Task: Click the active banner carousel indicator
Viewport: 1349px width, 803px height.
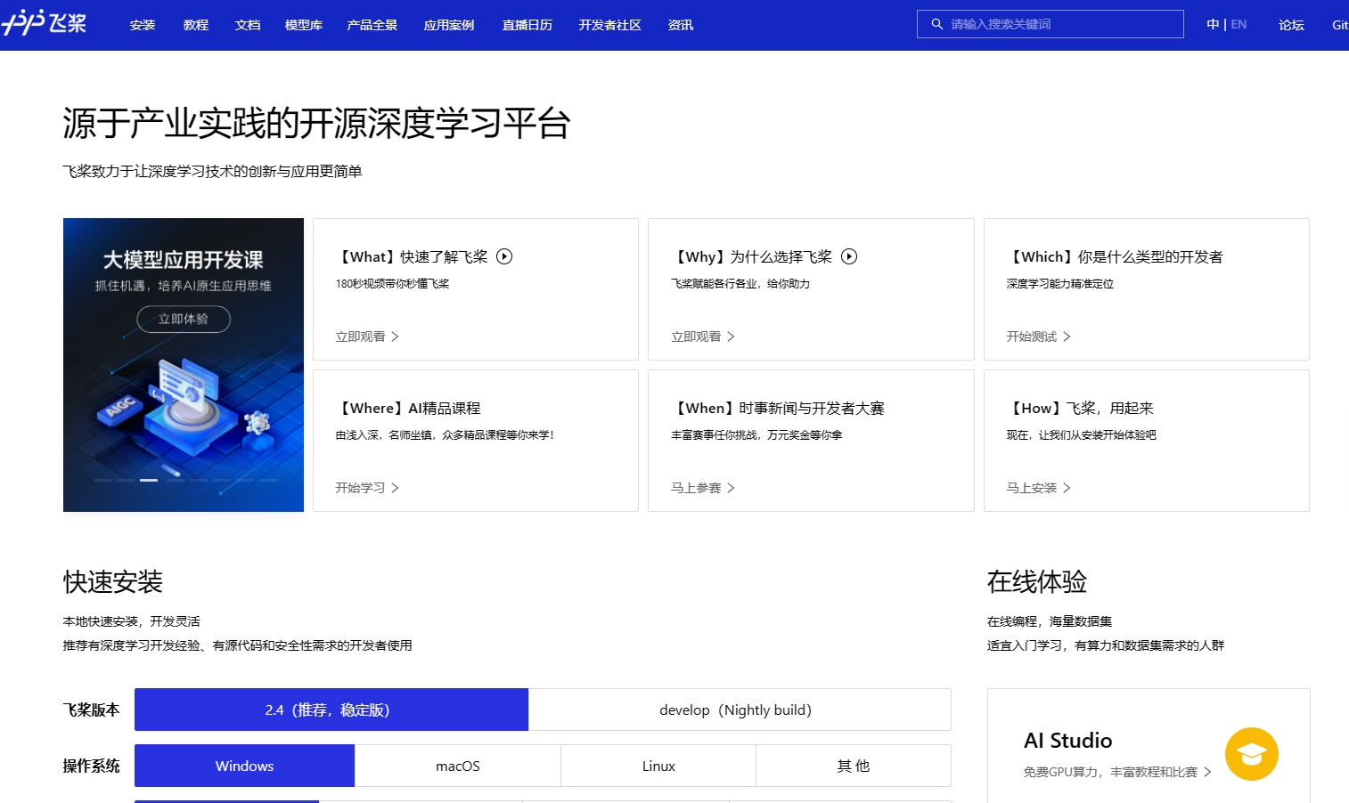Action: click(x=149, y=480)
